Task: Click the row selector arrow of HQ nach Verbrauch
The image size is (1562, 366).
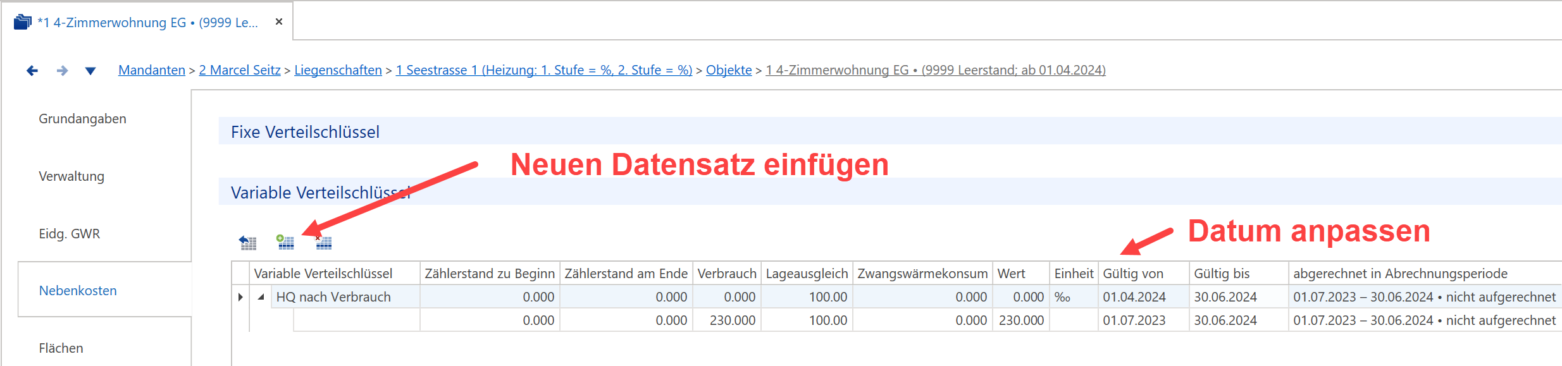Action: [240, 296]
